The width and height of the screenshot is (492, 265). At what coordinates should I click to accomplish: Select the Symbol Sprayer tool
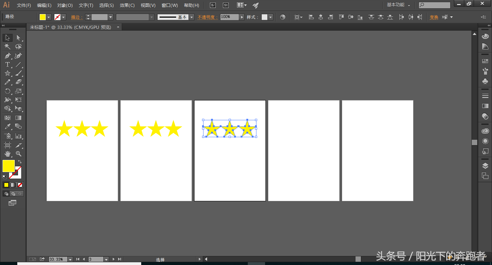(8, 136)
